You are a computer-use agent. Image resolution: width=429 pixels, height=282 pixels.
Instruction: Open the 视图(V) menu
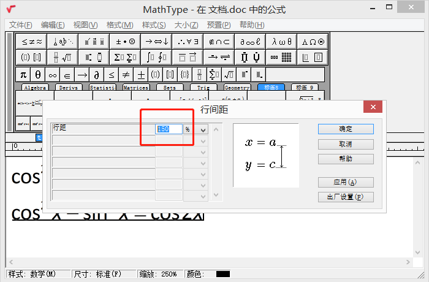[x=85, y=25]
